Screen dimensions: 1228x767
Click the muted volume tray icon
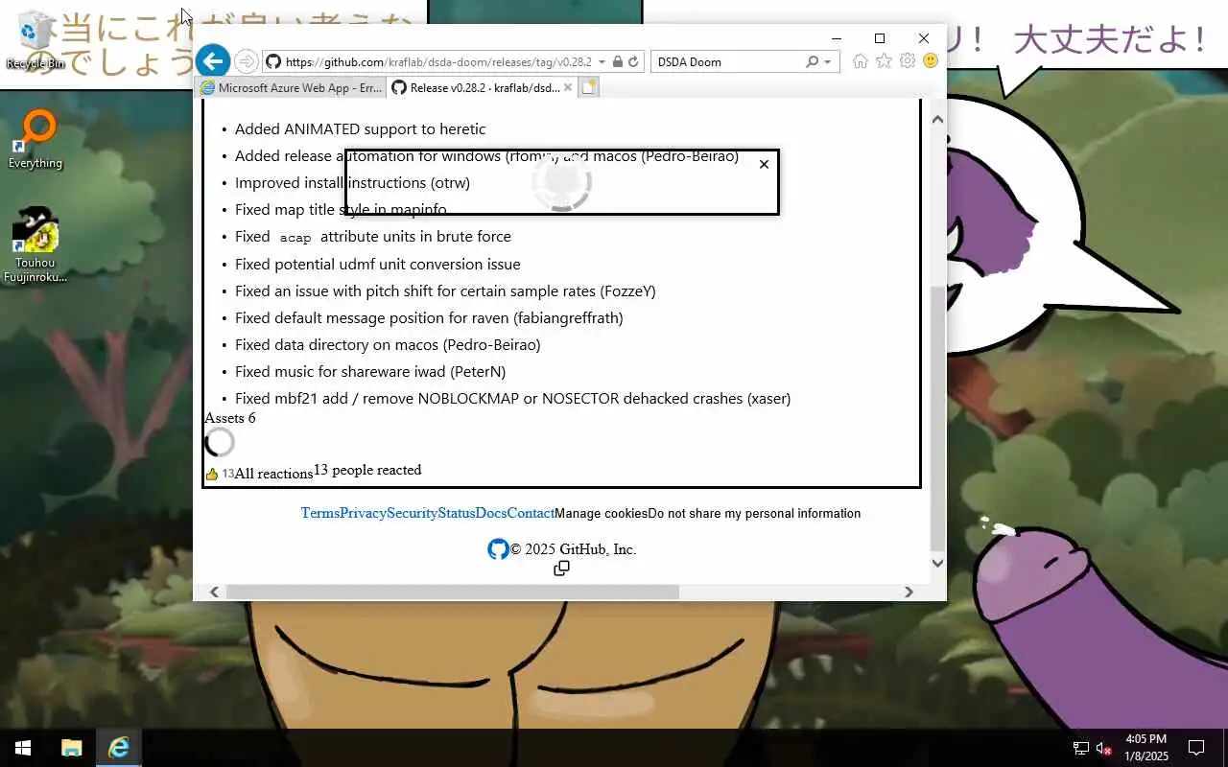click(1104, 748)
